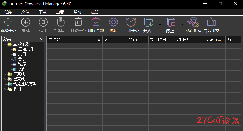The width and height of the screenshot is (243, 131).
Task: Expand the 队列 tree node
Action: pos(4,89)
